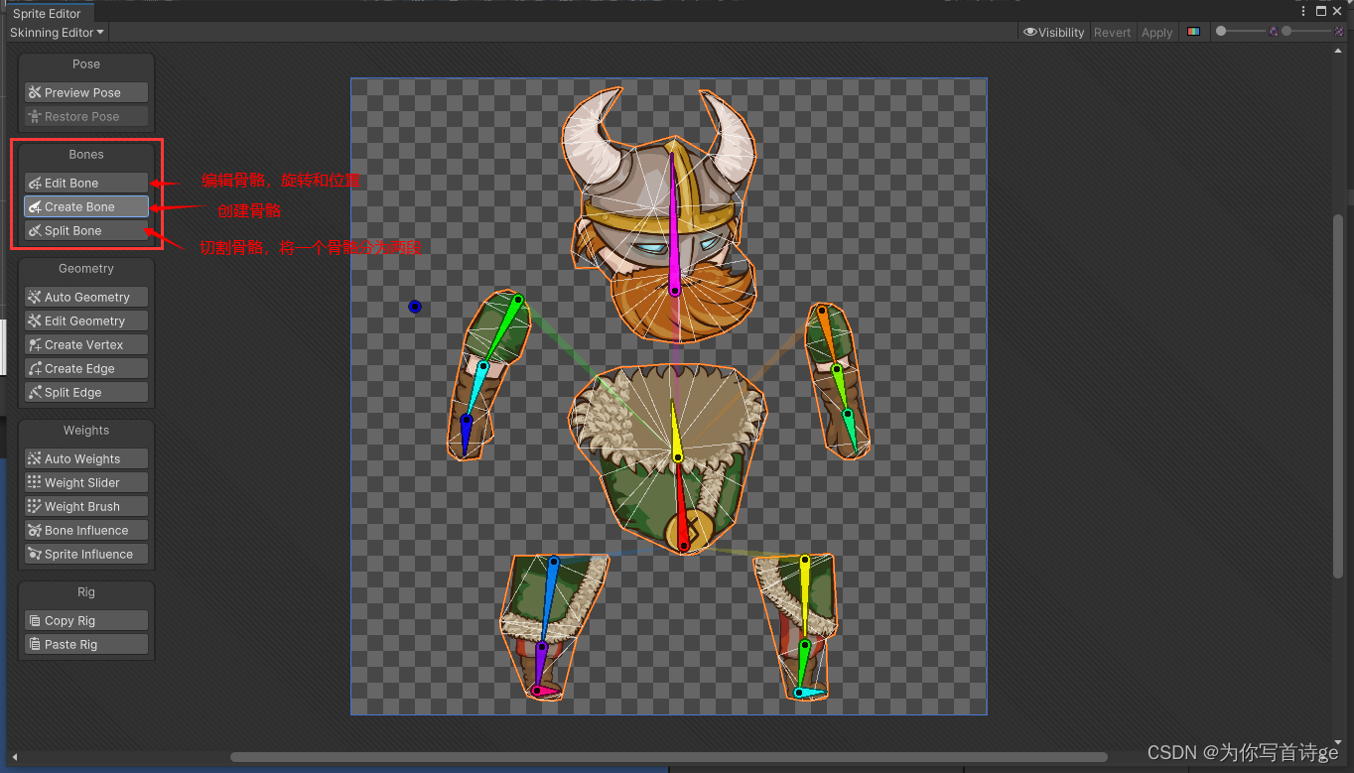Image resolution: width=1354 pixels, height=773 pixels.
Task: Click the Pose panel header
Action: click(x=86, y=64)
